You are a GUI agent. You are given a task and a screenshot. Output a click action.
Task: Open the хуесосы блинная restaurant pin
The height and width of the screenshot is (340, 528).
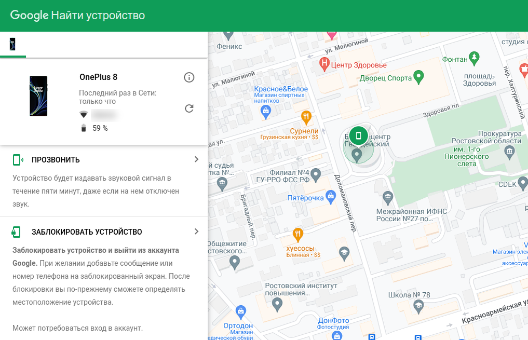(x=297, y=235)
